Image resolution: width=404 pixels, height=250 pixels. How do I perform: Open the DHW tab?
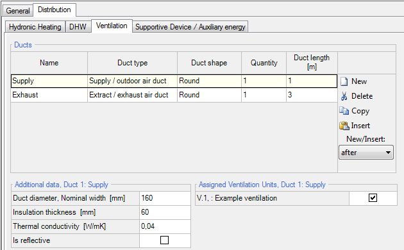pyautogui.click(x=78, y=27)
